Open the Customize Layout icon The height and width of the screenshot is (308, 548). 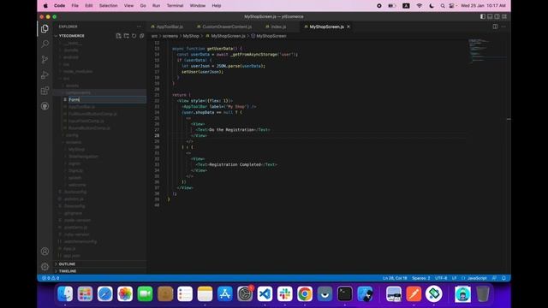click(504, 16)
